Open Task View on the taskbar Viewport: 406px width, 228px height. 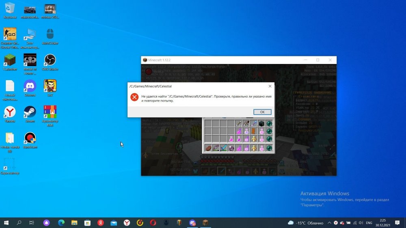pos(32,223)
